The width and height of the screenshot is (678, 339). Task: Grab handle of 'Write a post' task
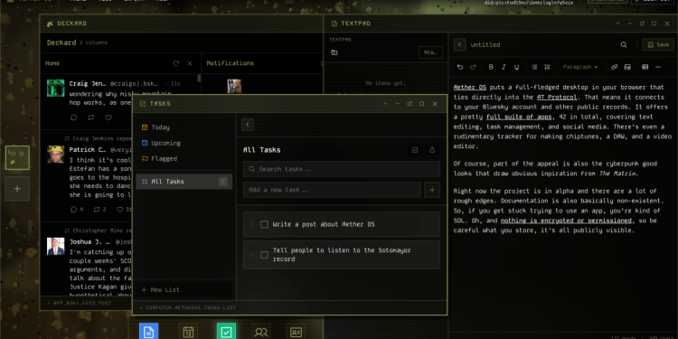pos(252,224)
